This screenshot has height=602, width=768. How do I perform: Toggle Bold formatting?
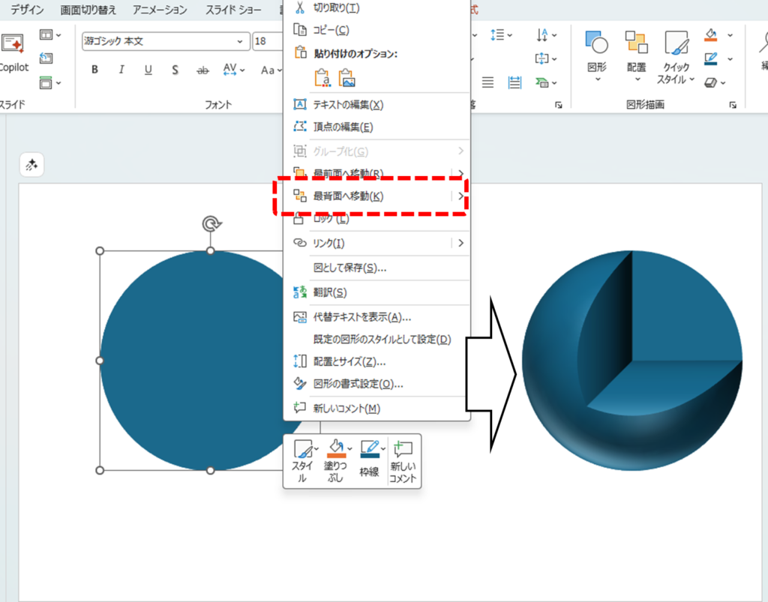click(94, 70)
